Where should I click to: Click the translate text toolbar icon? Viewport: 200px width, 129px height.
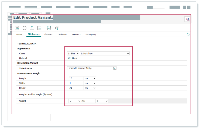(49, 28)
